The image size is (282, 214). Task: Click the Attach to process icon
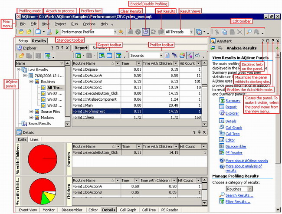(x=49, y=32)
